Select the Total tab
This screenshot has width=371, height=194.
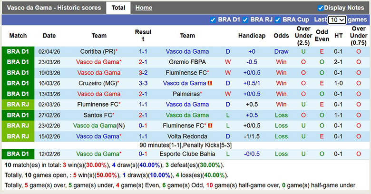[x=118, y=8]
